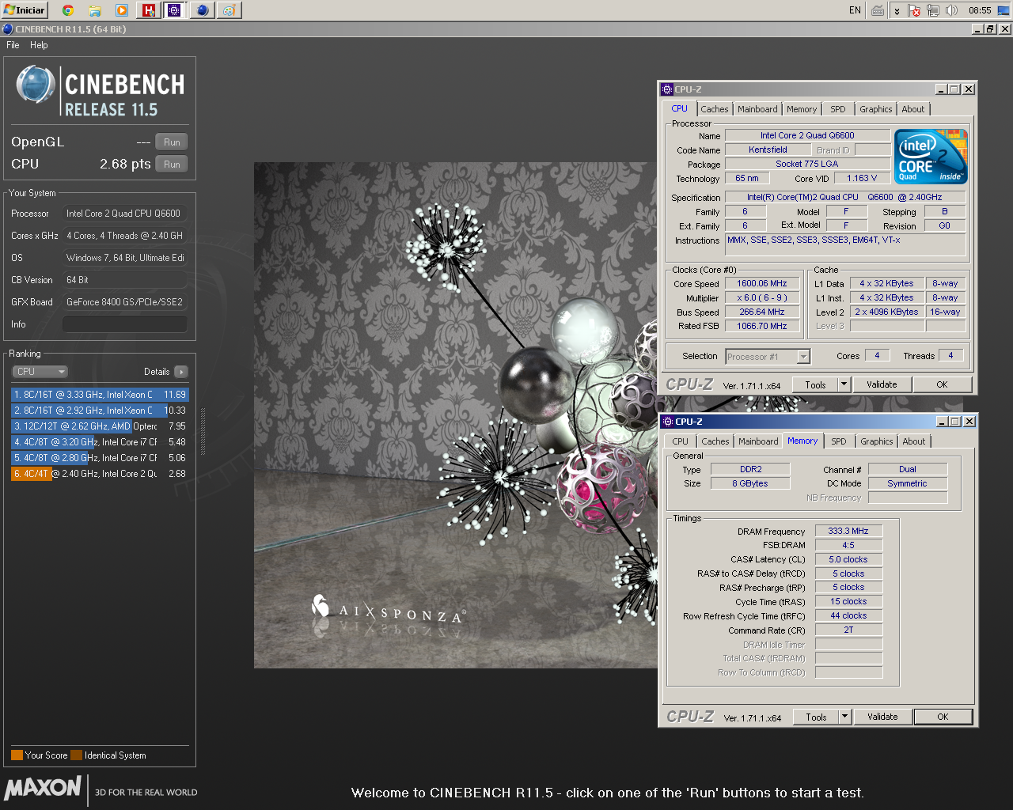Open Windows Media Player taskbar icon
Screen dimensions: 1013x810
tap(122, 10)
